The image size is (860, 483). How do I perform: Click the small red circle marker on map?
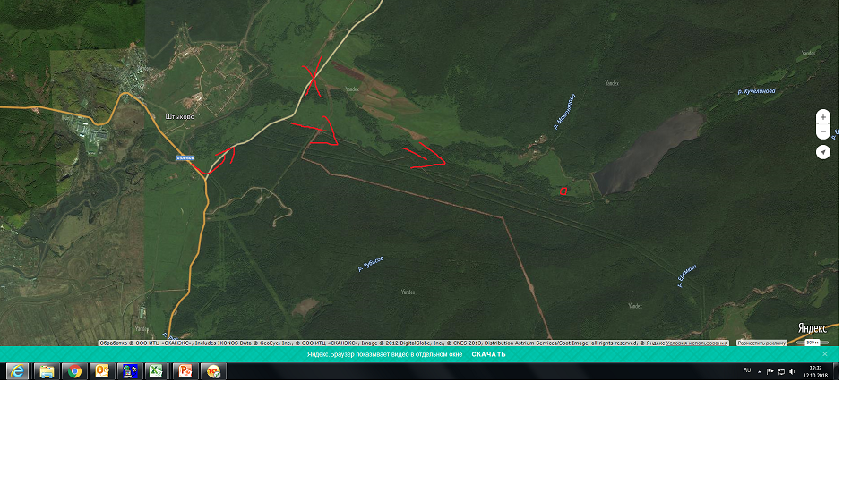(563, 190)
